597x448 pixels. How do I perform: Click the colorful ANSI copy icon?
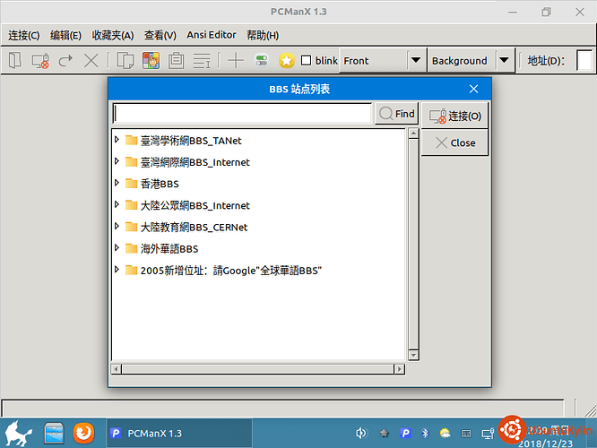151,61
